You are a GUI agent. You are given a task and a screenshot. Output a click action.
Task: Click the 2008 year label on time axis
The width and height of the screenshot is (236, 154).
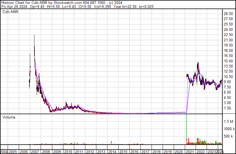coord(46,152)
